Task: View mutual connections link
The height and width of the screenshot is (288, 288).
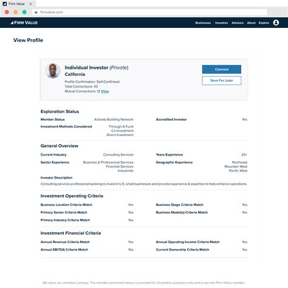Action: 105,91
